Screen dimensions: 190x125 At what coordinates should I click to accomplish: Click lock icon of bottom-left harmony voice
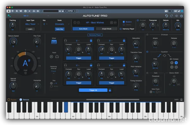coord(91,65)
